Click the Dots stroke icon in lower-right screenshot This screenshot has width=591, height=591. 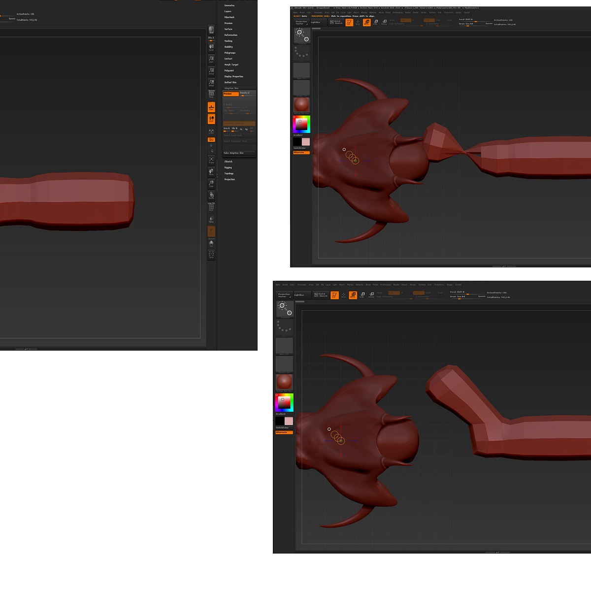tap(284, 327)
